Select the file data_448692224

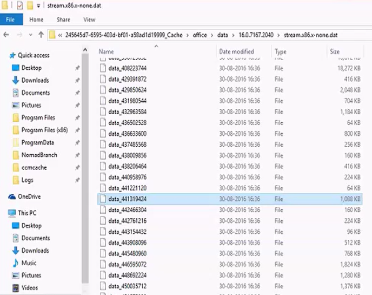127,274
